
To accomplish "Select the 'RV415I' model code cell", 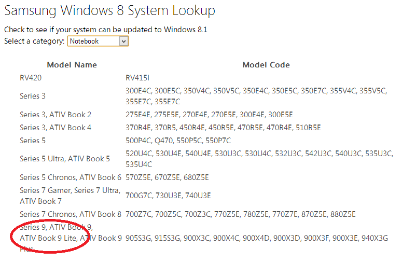I will tap(137, 78).
